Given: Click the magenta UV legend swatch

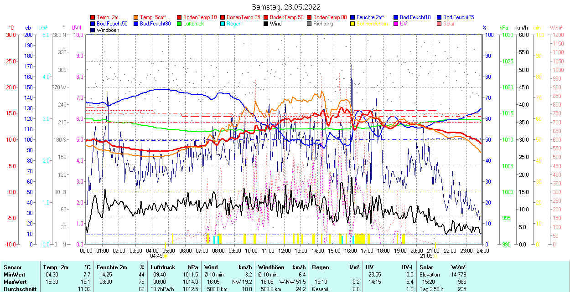Looking at the screenshot, I should point(396,24).
